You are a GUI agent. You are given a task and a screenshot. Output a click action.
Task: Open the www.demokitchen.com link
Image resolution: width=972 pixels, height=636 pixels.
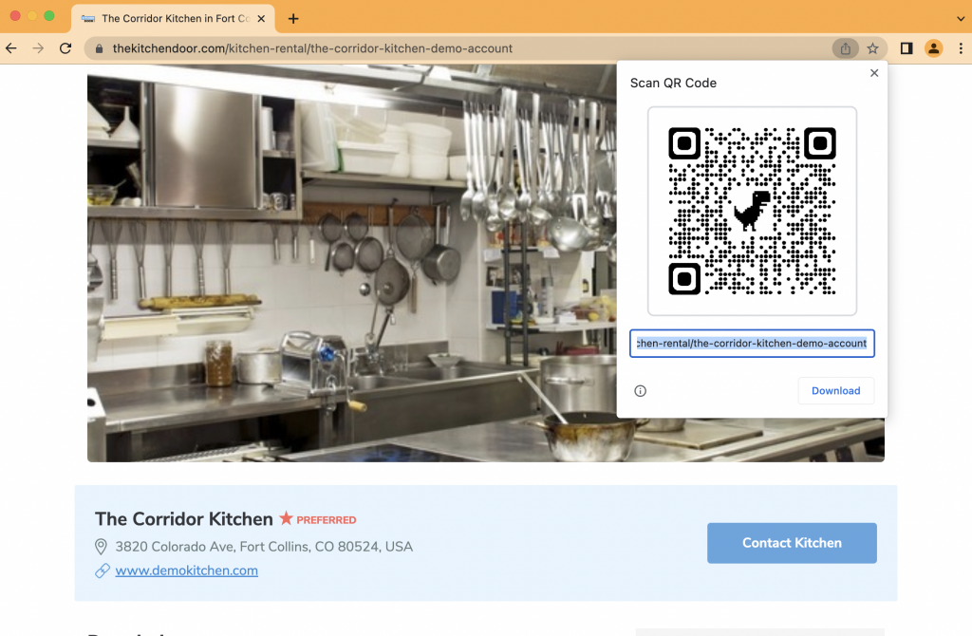(x=187, y=571)
